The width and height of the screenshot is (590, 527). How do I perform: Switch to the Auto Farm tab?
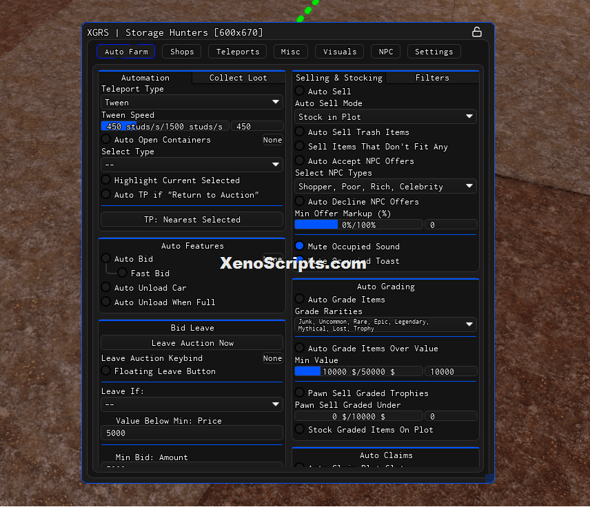(126, 52)
